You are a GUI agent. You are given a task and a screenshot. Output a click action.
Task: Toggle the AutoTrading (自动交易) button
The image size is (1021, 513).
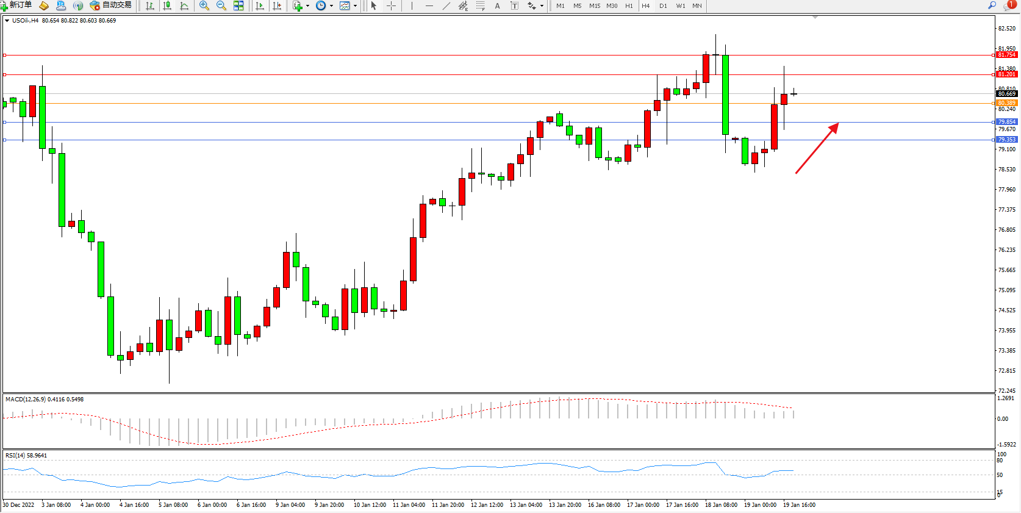(110, 5)
